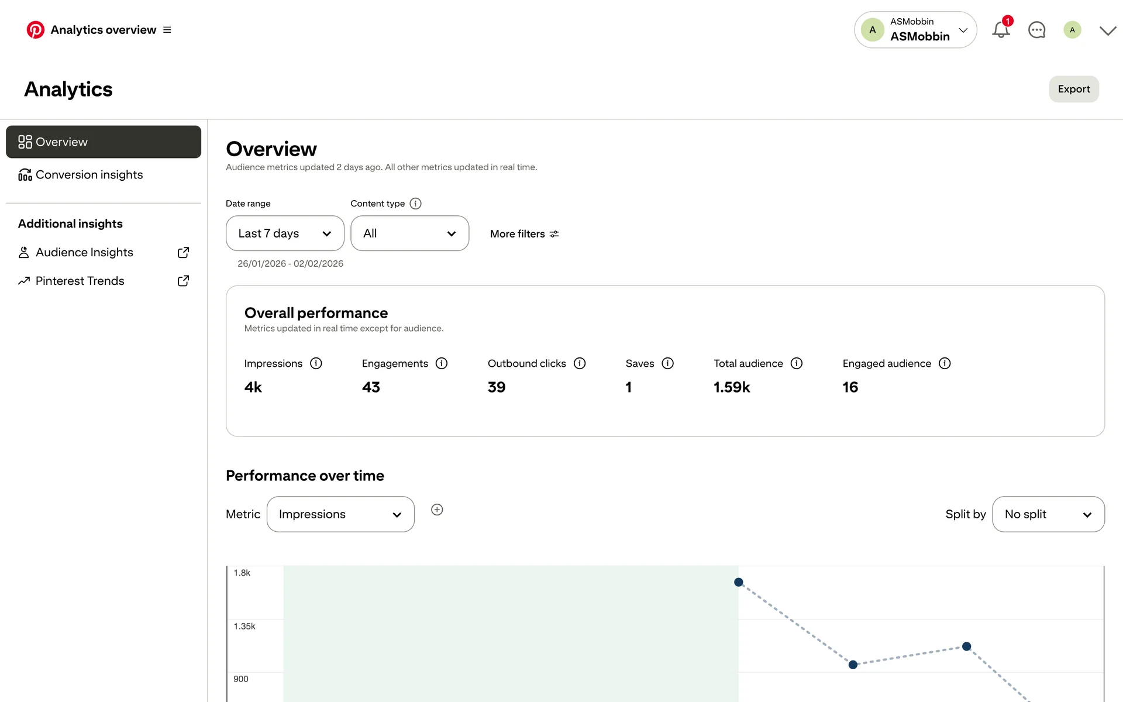The width and height of the screenshot is (1123, 702).
Task: Select the Overview sidebar item
Action: click(104, 142)
